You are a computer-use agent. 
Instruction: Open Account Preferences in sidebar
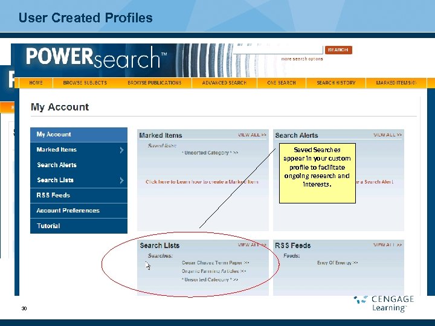point(79,211)
